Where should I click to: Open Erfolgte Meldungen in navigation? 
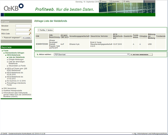(15, 59)
